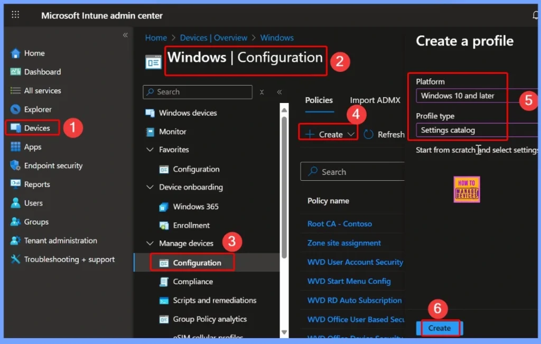Image resolution: width=541 pixels, height=344 pixels.
Task: Click the Home icon in sidebar
Action: pos(15,53)
